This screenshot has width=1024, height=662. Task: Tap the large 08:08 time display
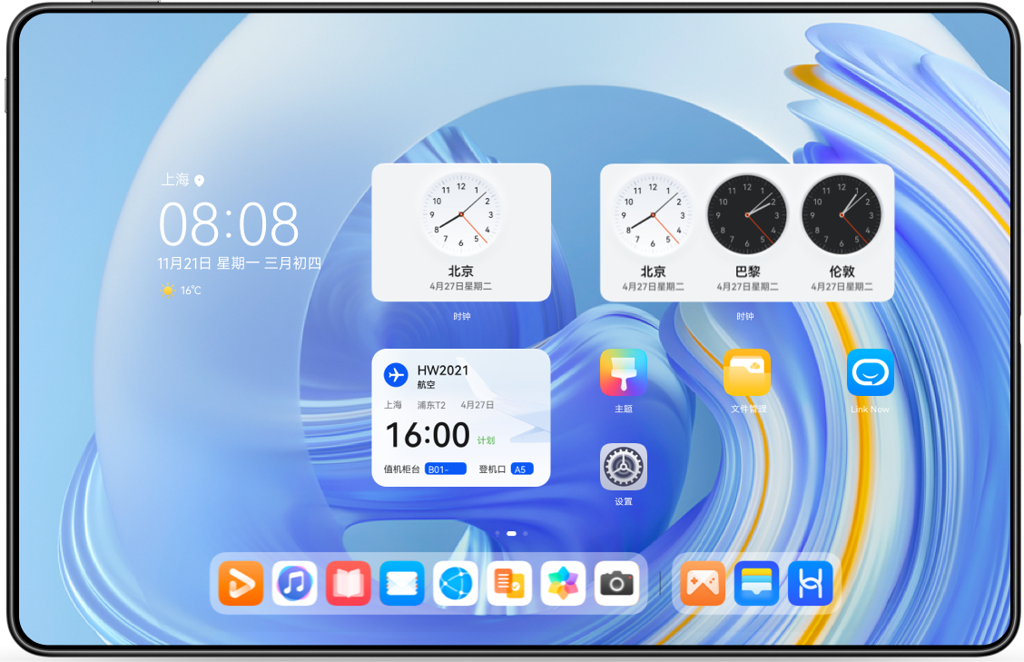pyautogui.click(x=229, y=224)
